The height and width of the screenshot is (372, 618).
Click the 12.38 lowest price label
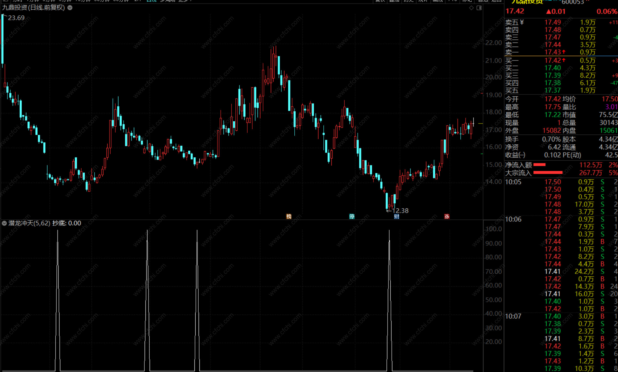click(400, 211)
